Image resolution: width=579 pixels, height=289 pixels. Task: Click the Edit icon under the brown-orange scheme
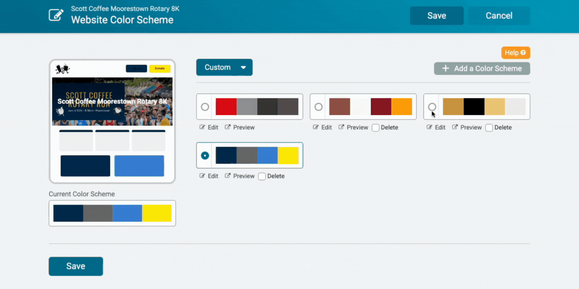click(316, 127)
